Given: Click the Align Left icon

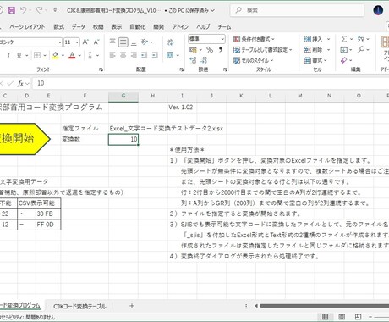Looking at the screenshot, I should [112, 55].
